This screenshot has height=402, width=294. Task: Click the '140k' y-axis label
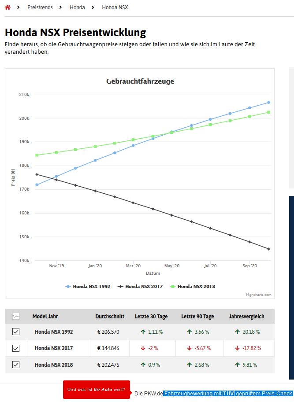coord(24,261)
